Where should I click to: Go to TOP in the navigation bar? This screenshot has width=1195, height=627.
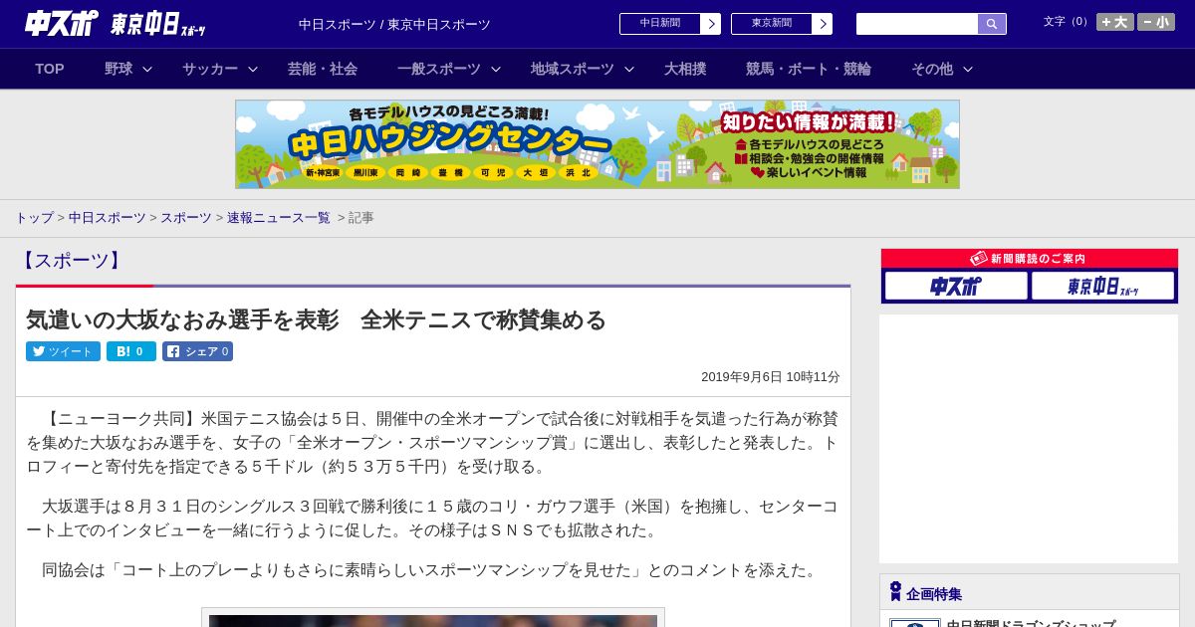[x=50, y=69]
